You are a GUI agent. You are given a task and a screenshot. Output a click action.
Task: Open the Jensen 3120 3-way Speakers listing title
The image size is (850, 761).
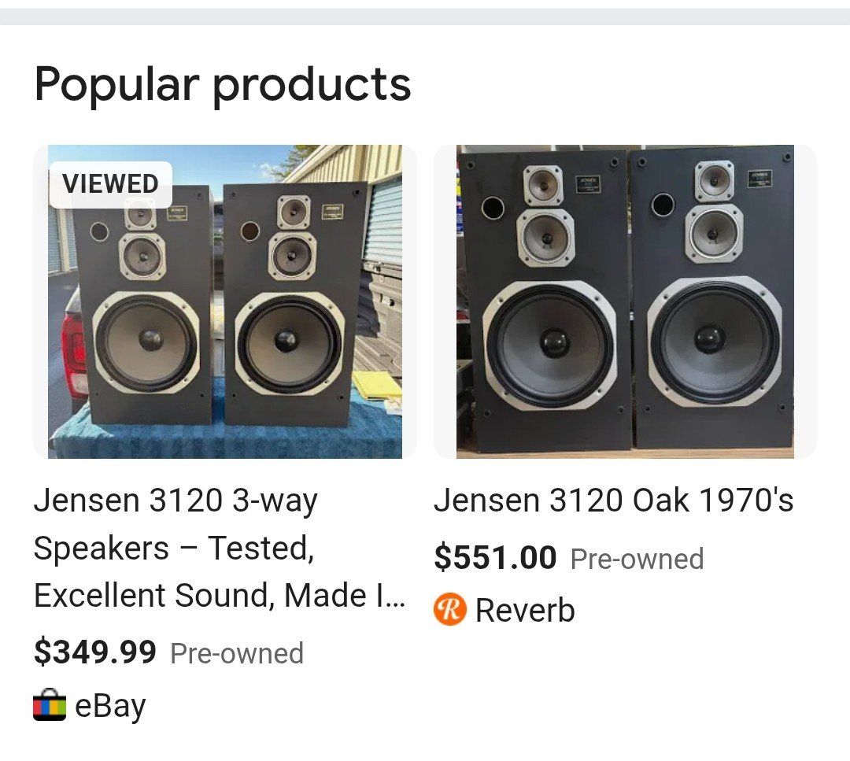point(219,548)
